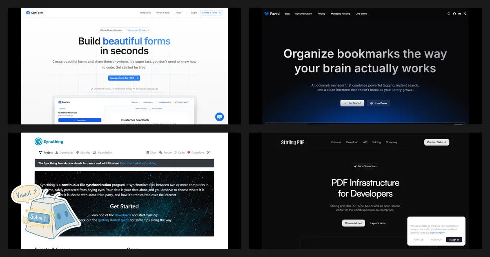Click the Unlimited fields text on OpnForm

pos(122,89)
